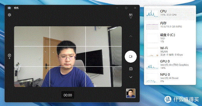The width and height of the screenshot is (202, 106).
Task: Select Wi-Fi WLAN entry
Action: [170, 51]
